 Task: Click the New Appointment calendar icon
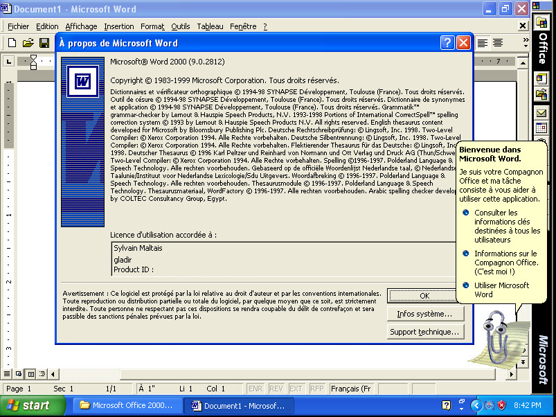tap(541, 128)
